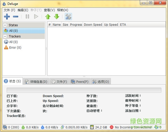Screen dimensions: 168x132
Task: Move torrent down in queue
Action: pyautogui.click(x=57, y=16)
